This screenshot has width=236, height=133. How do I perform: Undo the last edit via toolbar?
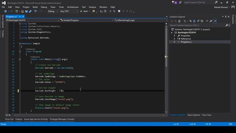(35, 11)
